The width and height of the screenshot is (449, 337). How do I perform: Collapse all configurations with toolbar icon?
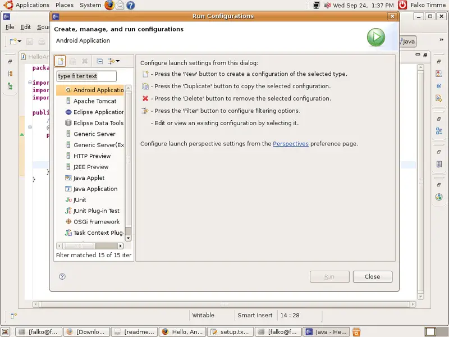[x=100, y=61]
